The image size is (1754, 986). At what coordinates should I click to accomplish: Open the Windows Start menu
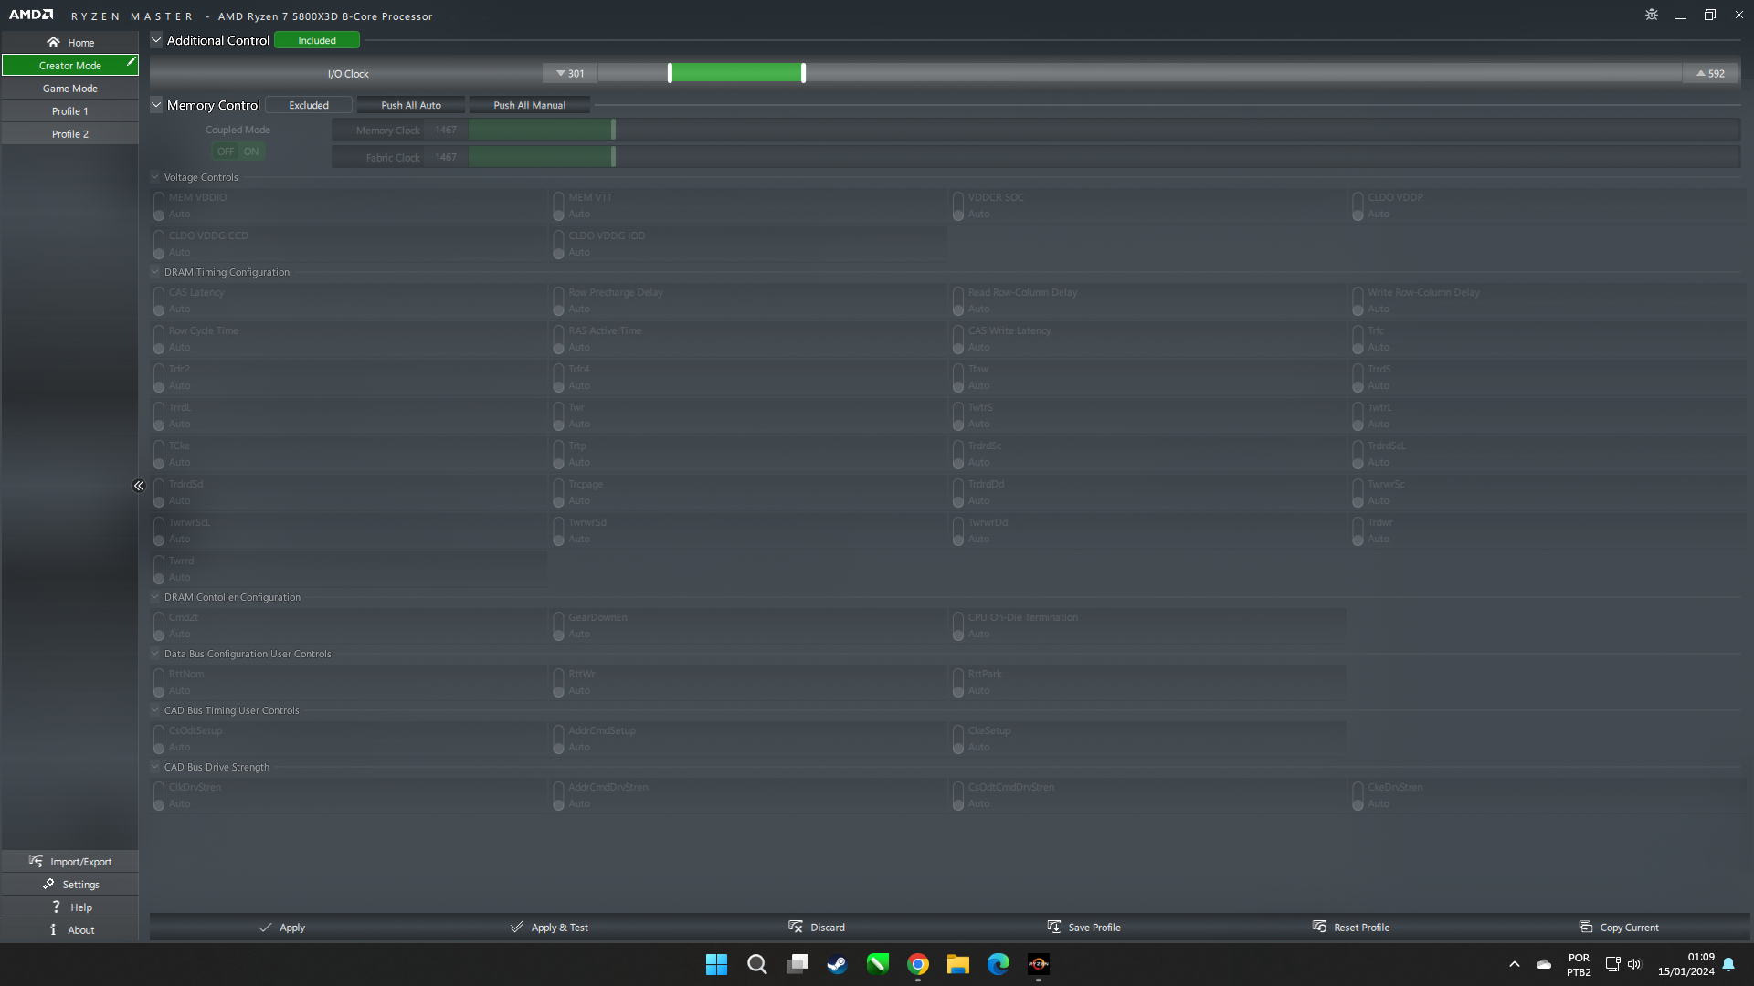point(716,964)
